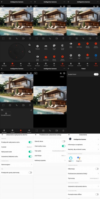Screen dimensions: 100x199
Task: Enable the Odwróć ekran switch
Action: 64,141
